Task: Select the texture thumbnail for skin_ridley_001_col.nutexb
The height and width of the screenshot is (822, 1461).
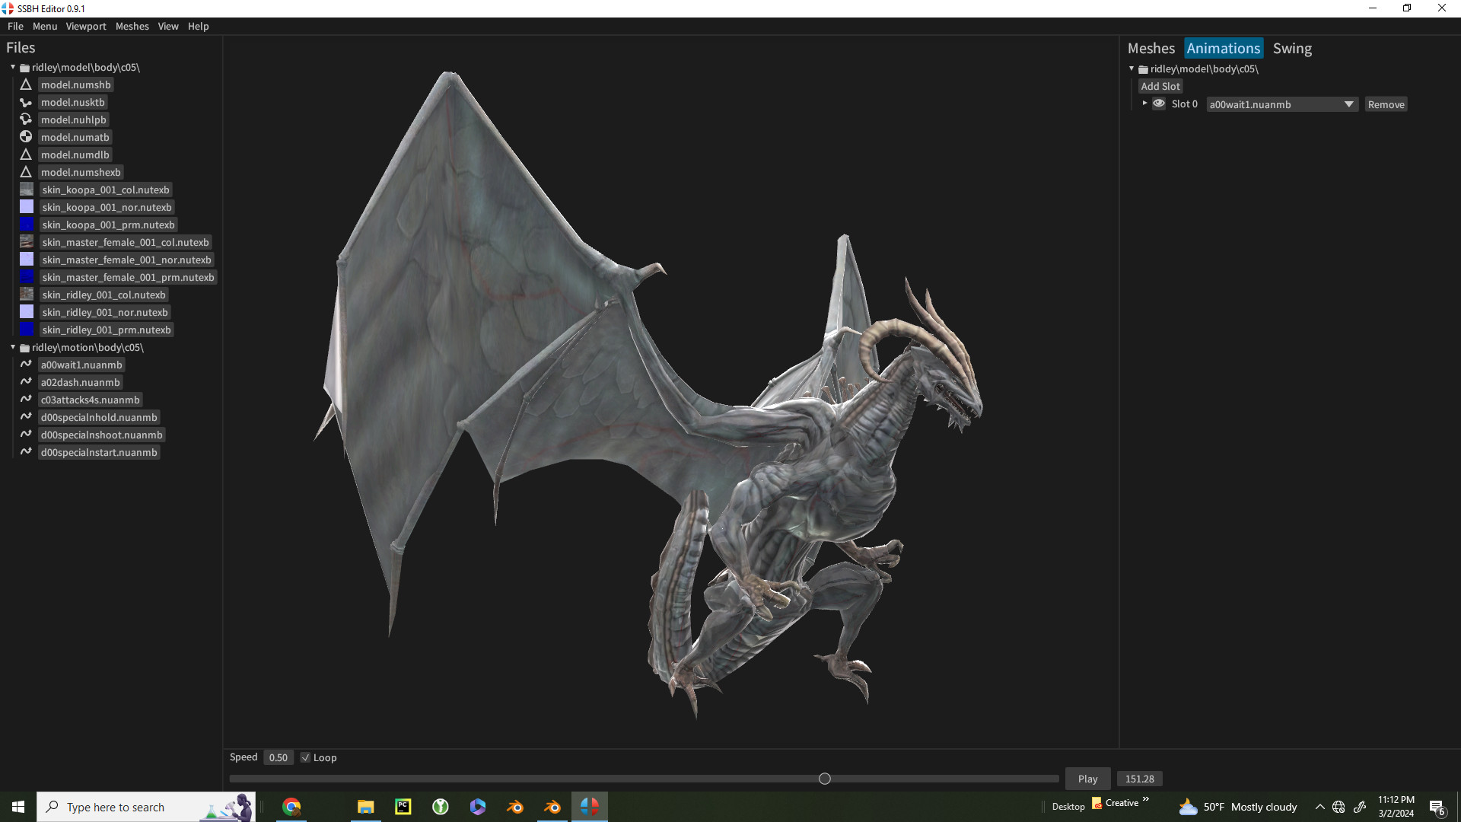Action: click(25, 294)
